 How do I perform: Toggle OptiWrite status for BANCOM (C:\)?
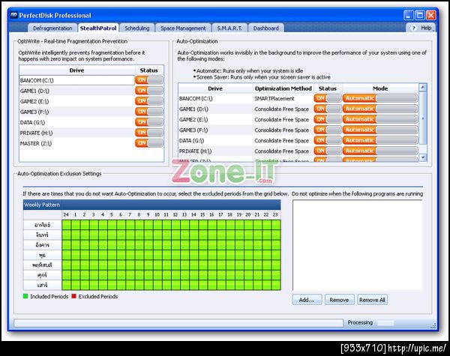coord(149,80)
